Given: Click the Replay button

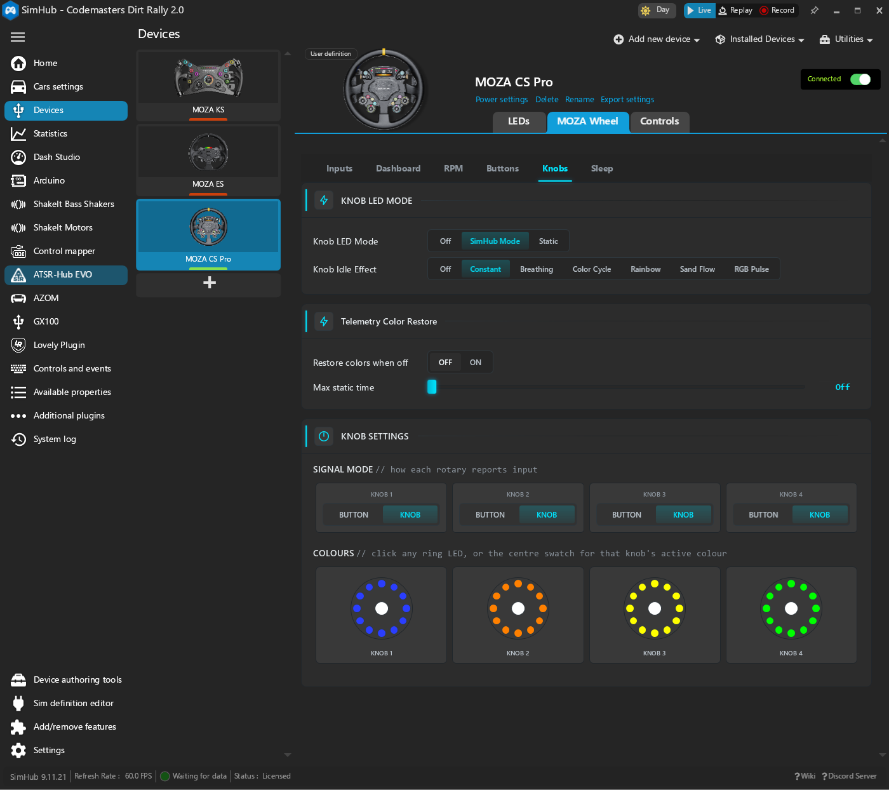Looking at the screenshot, I should point(736,10).
